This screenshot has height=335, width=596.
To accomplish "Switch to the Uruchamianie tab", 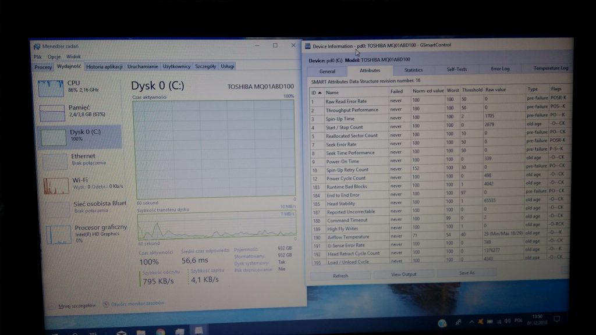I will coord(143,67).
